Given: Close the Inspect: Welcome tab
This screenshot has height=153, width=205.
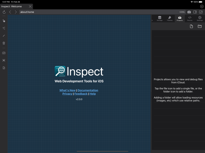Looking at the screenshot, I should (30, 6).
